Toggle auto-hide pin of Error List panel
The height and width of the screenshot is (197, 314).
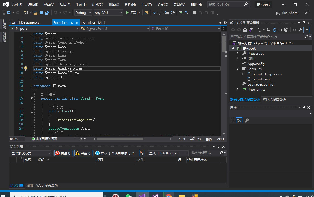[x=218, y=147]
